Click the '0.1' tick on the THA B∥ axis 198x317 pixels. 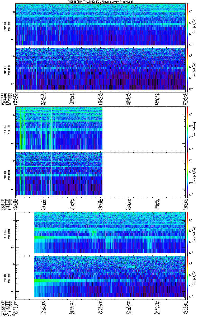pos(13,84)
